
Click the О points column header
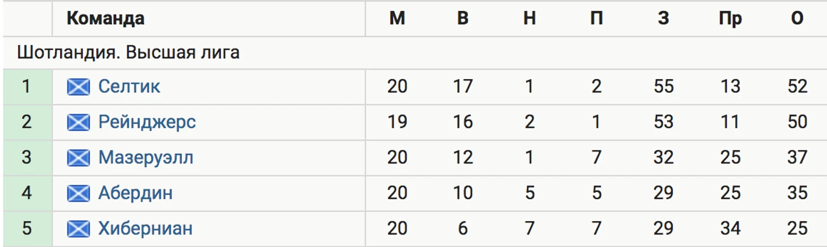pos(797,19)
